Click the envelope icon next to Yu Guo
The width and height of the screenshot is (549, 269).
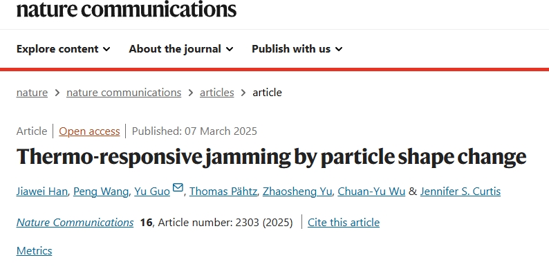[x=178, y=187]
